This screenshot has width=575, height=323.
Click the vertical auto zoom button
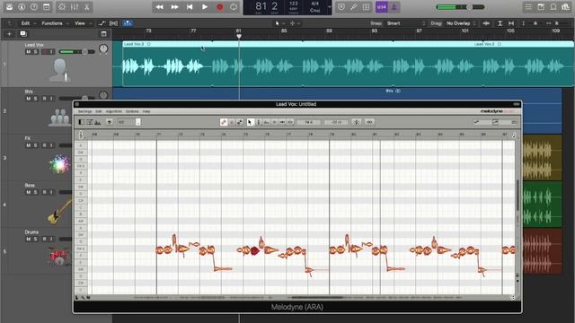coord(500,23)
